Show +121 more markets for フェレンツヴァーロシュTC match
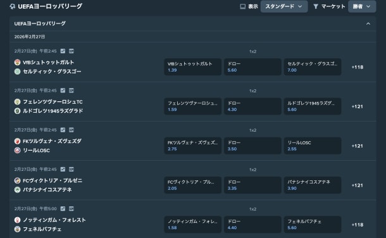This screenshot has width=386, height=238. pos(358,106)
